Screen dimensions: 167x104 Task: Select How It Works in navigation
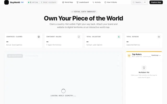coord(111,2)
